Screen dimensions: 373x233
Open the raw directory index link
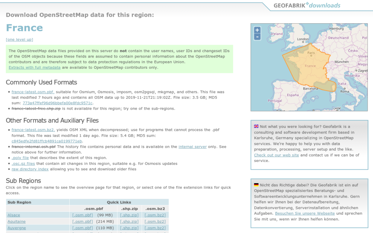pyautogui.click(x=30, y=169)
